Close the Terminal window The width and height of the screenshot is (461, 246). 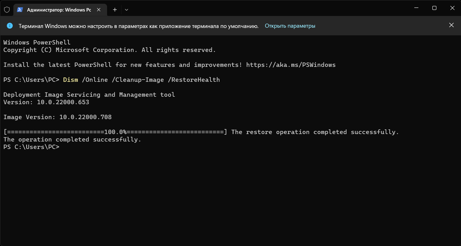point(452,8)
